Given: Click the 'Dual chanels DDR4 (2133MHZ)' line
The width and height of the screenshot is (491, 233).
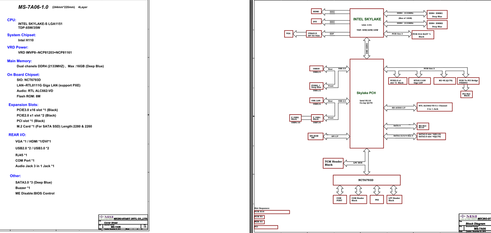Looking at the screenshot, I should [x=60, y=66].
